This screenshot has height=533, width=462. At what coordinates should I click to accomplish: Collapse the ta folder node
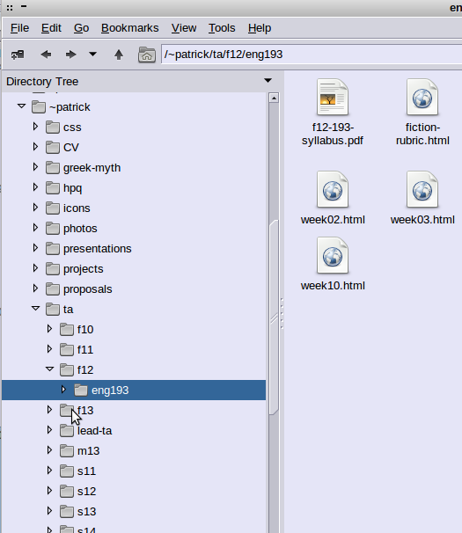pyautogui.click(x=36, y=309)
